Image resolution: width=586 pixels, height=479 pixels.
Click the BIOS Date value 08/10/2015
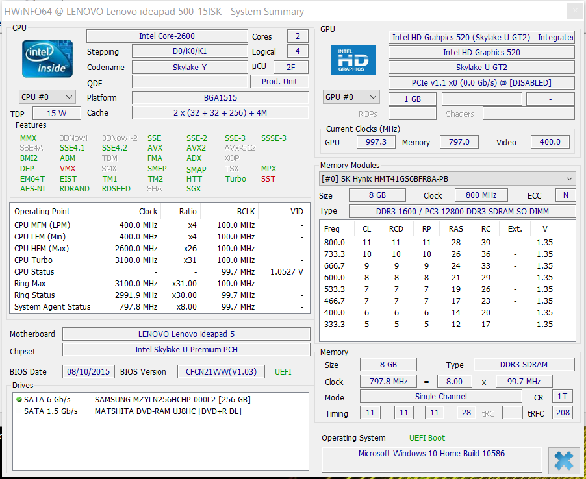click(88, 372)
